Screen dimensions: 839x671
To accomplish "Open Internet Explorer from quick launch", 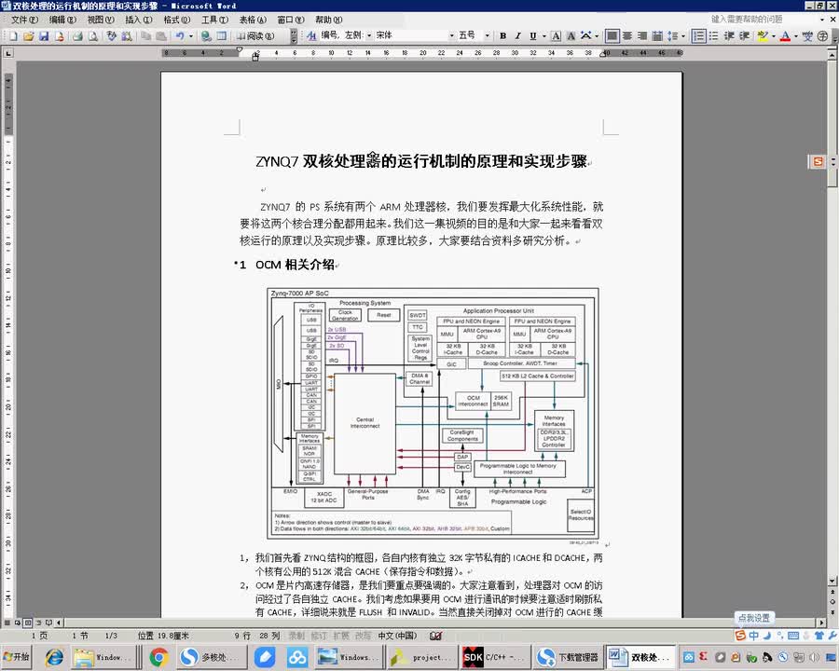I will pyautogui.click(x=53, y=656).
